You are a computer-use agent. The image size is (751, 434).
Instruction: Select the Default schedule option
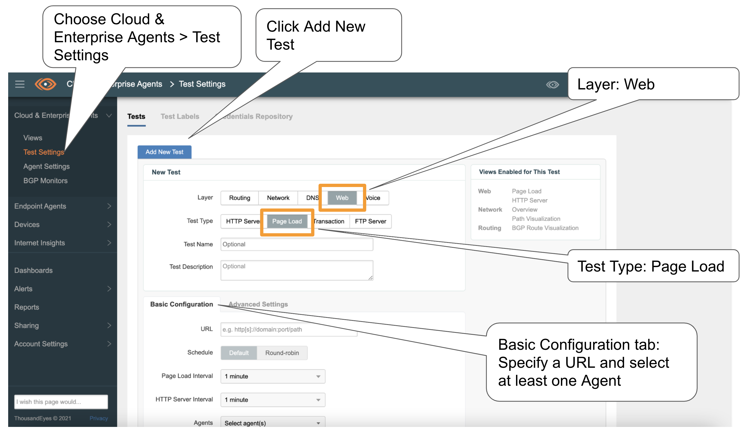point(239,353)
